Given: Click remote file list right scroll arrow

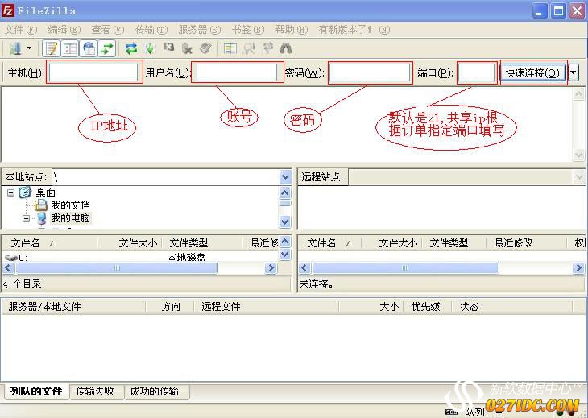Looking at the screenshot, I should click(x=578, y=267).
